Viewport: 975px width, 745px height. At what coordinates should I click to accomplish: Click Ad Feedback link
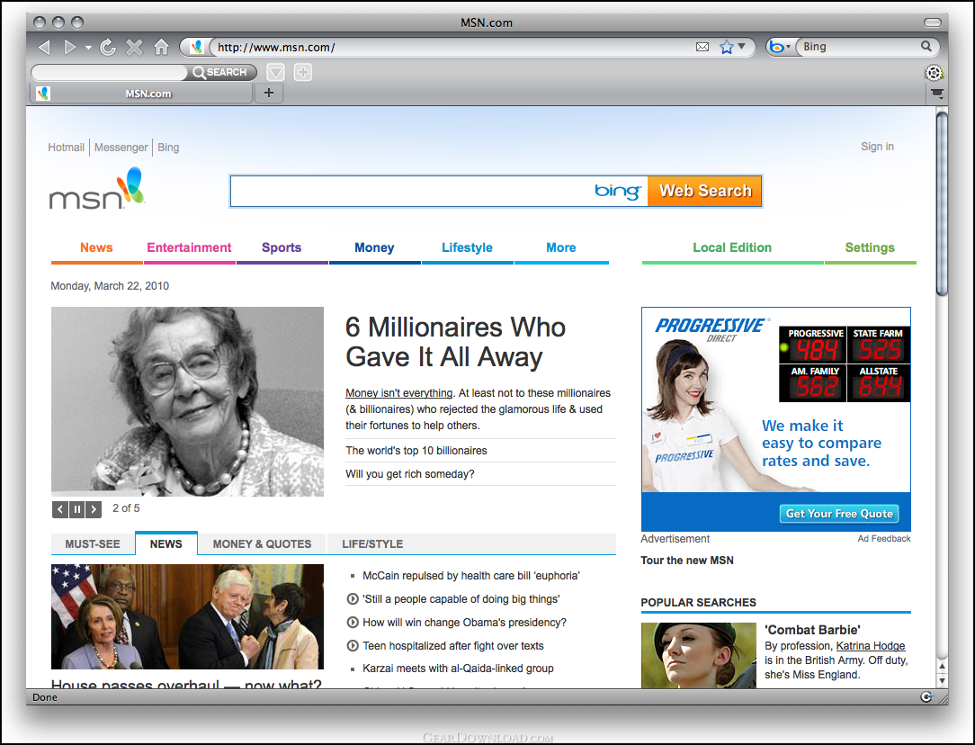[883, 539]
